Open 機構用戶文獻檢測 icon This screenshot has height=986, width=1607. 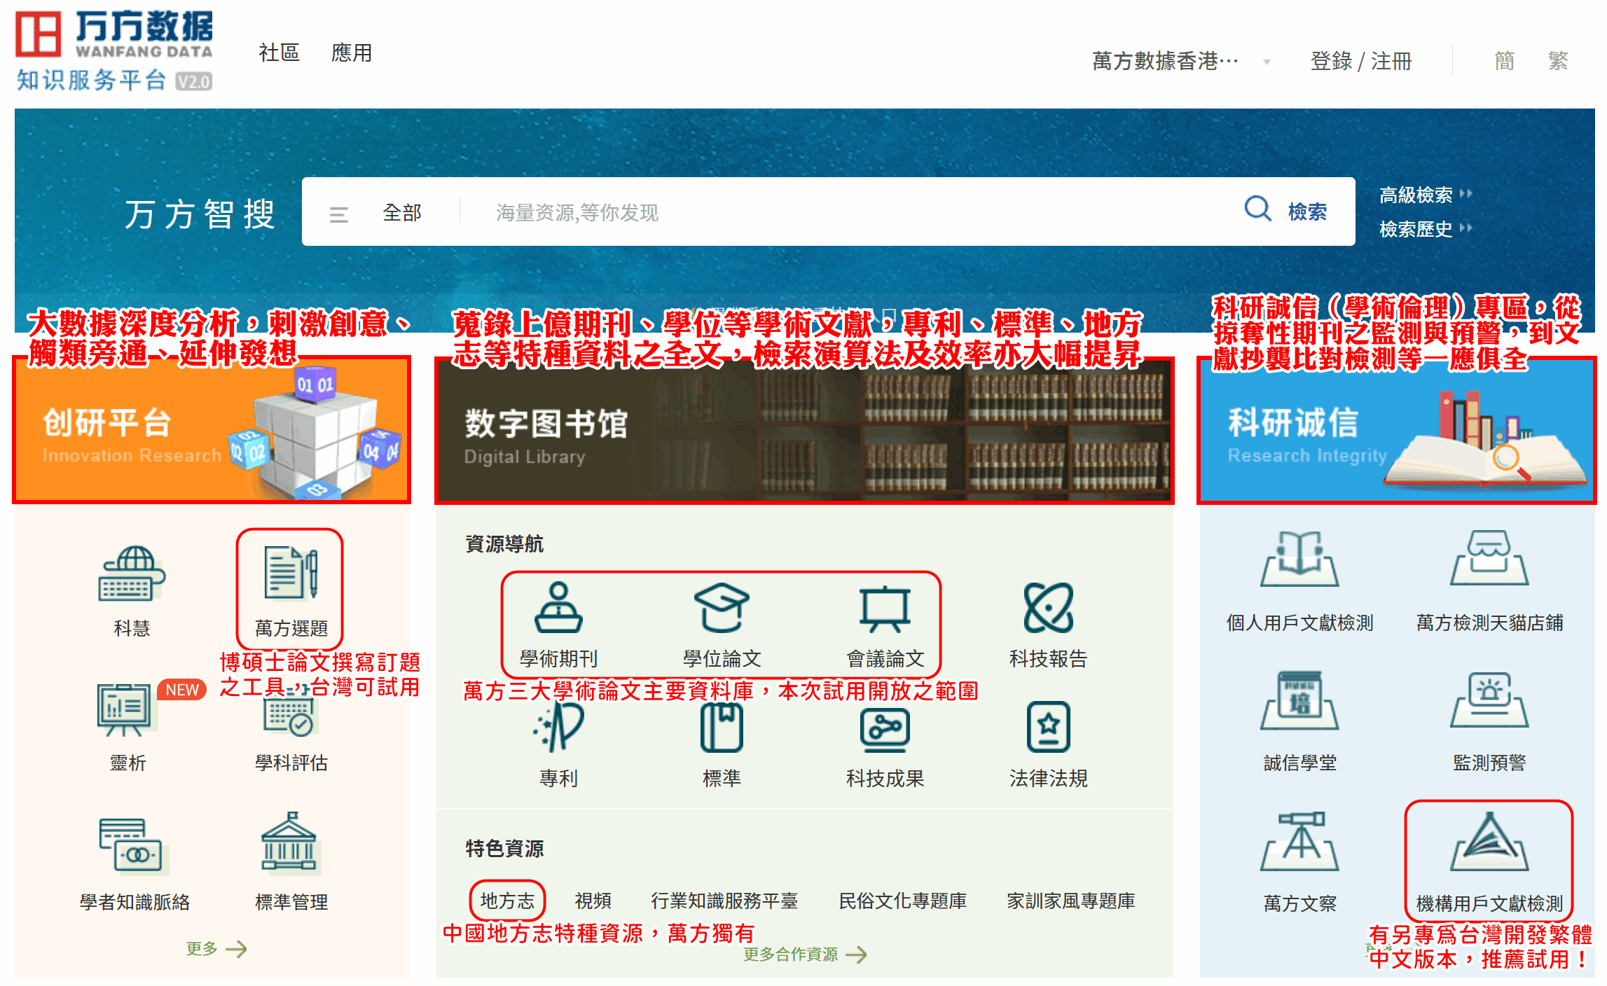point(1489,841)
